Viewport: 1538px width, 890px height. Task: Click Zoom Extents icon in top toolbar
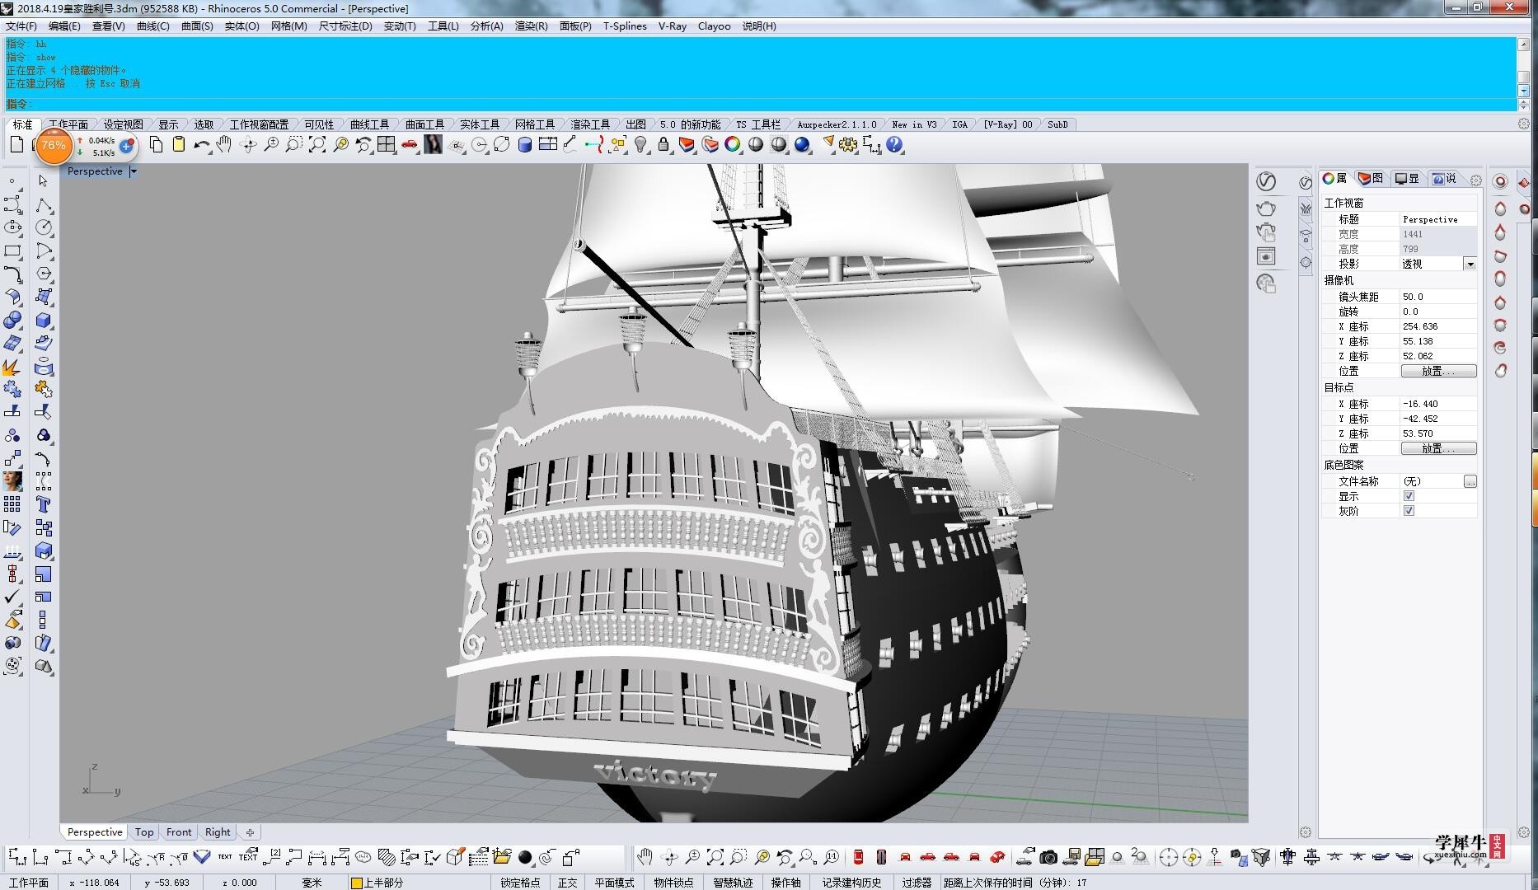(317, 145)
